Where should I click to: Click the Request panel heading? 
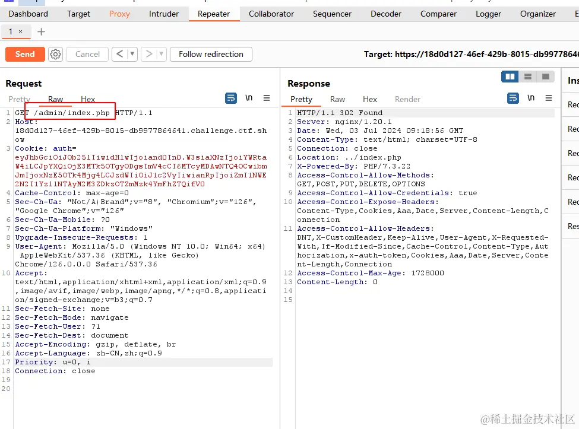[24, 84]
